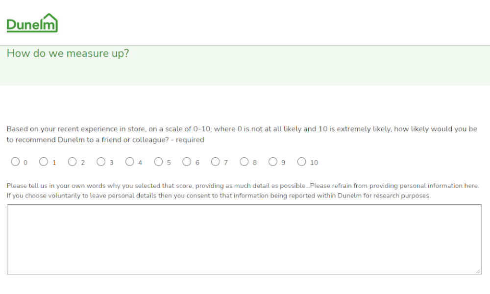The height and width of the screenshot is (294, 490).
Task: Click the Dunelm house logo
Action: [x=32, y=23]
